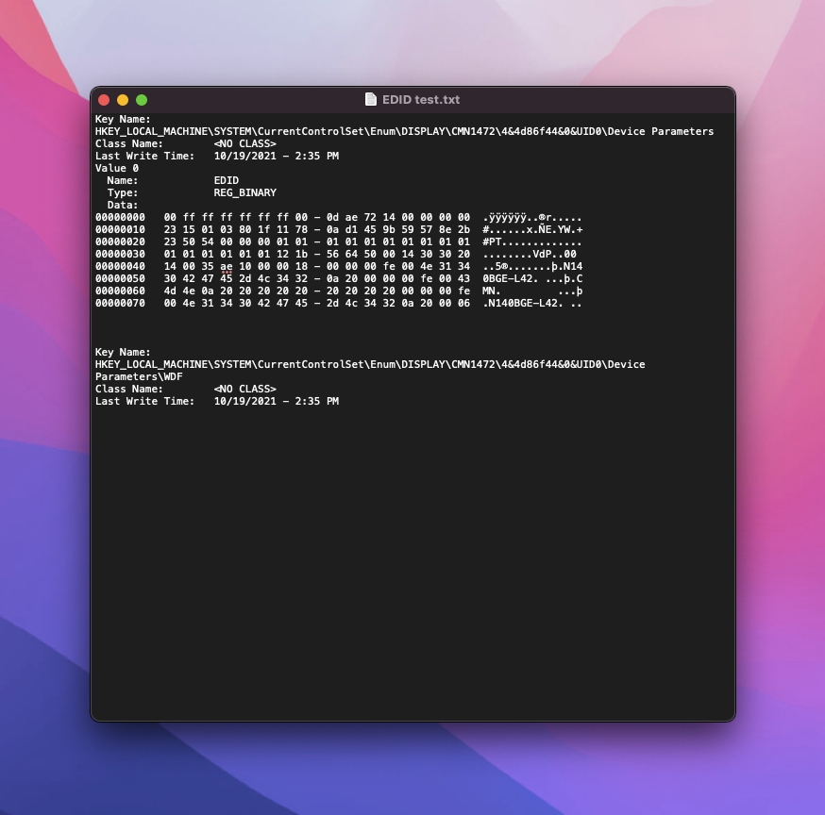Click the 'EDID test.txt' window title

[x=421, y=100]
